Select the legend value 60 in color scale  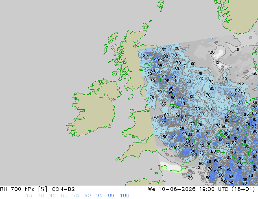click(x=64, y=196)
